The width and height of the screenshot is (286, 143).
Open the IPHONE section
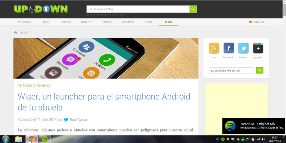coord(107,22)
